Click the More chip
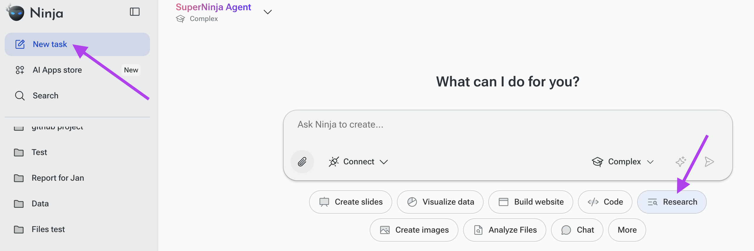Screen dimensions: 754x251 pos(627,230)
